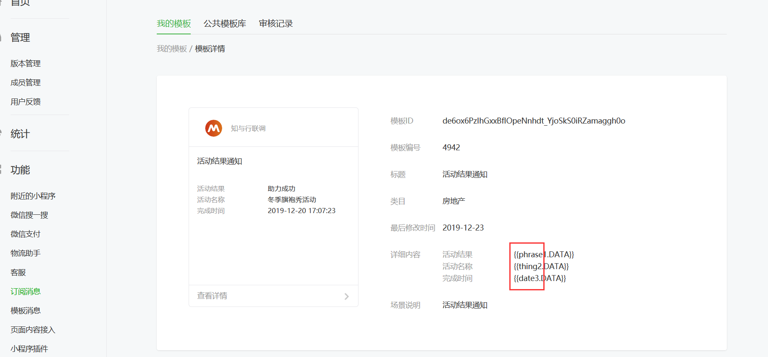Click last modified date 2019-12-23
The height and width of the screenshot is (357, 768).
pyautogui.click(x=463, y=228)
